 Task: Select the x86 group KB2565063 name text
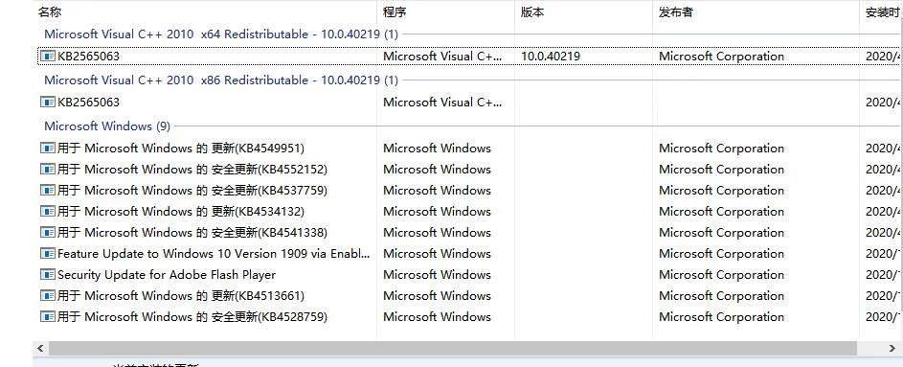[89, 102]
